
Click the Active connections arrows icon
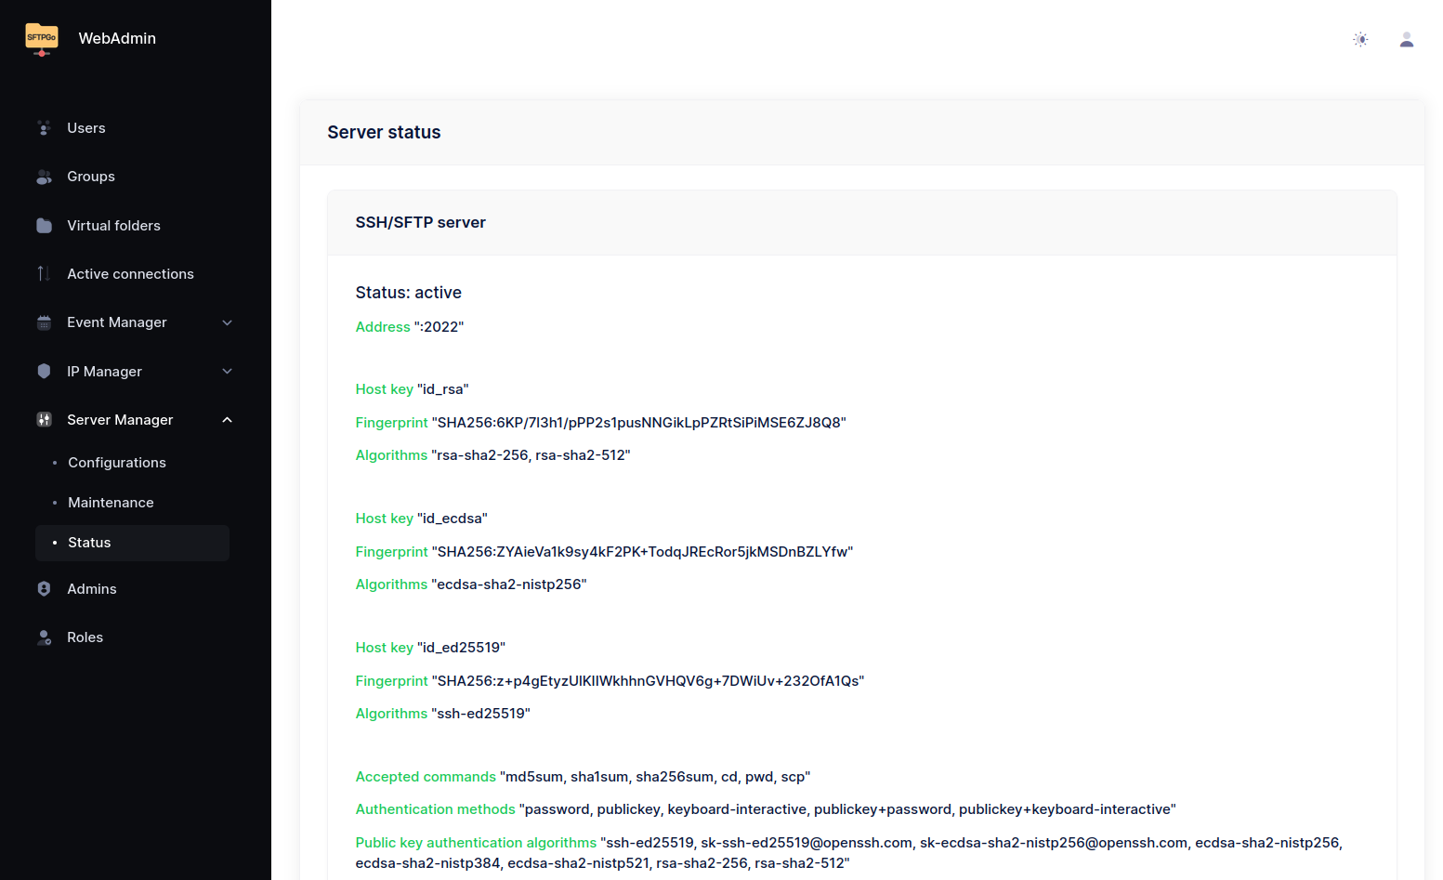pos(44,274)
